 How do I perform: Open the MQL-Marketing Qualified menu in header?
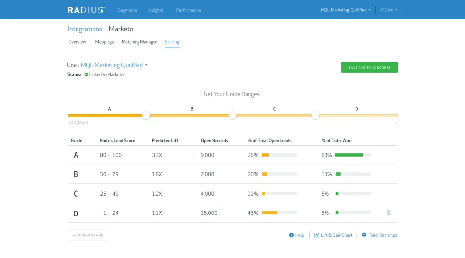pos(345,10)
